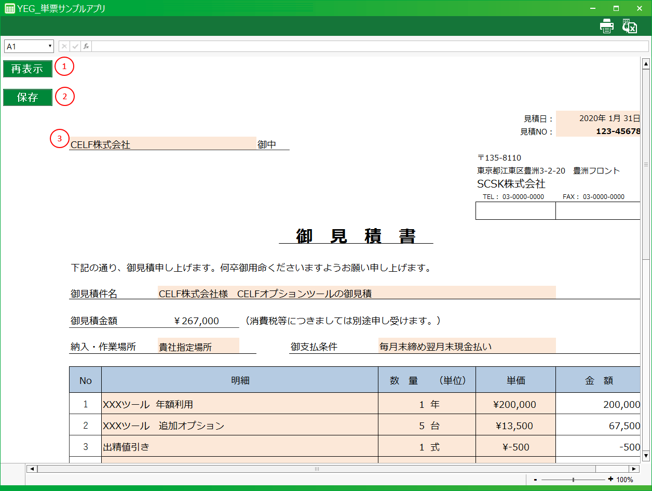Click the vertical scrollbar up arrow
Screen dimensions: 652x491
[x=646, y=64]
